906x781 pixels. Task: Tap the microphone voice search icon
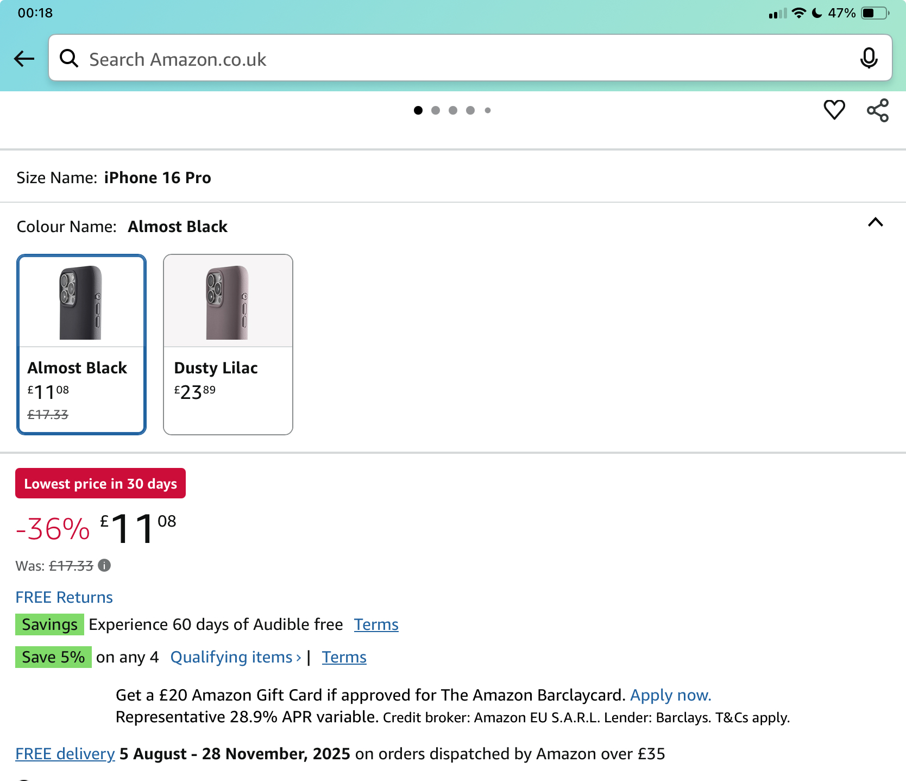click(869, 58)
